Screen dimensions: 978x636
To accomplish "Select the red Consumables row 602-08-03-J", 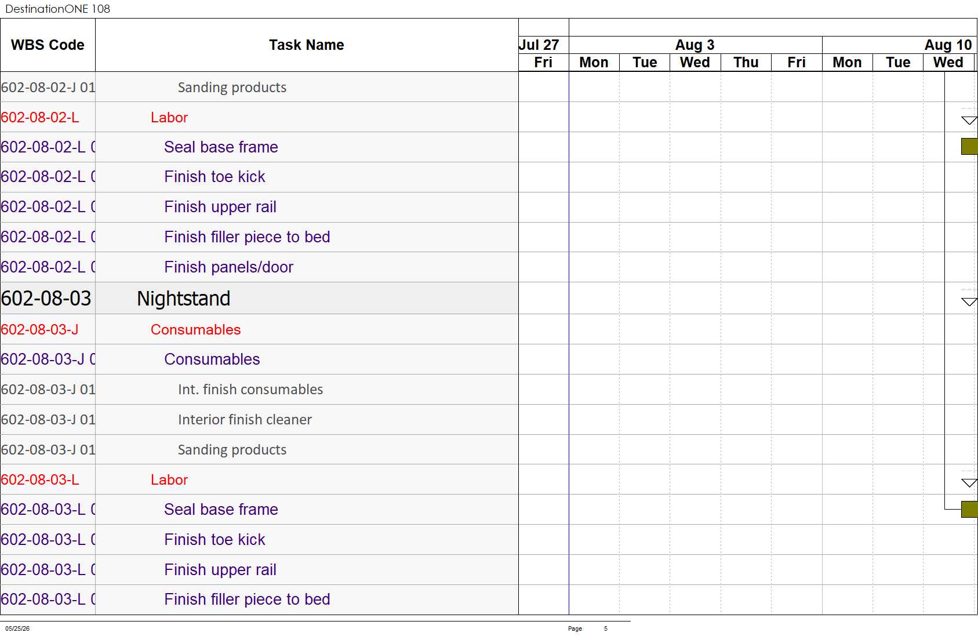I will [259, 329].
